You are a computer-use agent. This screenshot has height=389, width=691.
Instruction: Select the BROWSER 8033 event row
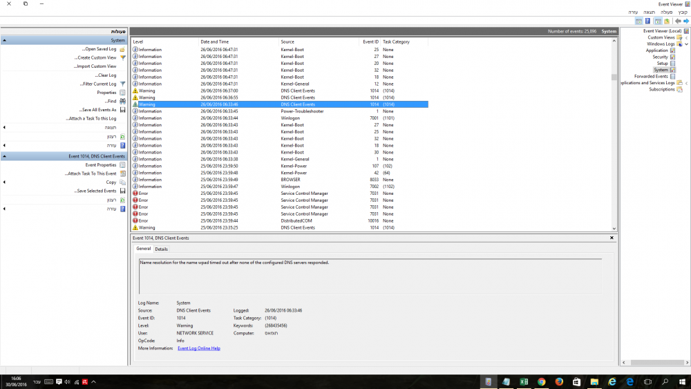pos(280,180)
